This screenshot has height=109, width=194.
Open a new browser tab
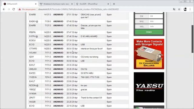point(114,4)
